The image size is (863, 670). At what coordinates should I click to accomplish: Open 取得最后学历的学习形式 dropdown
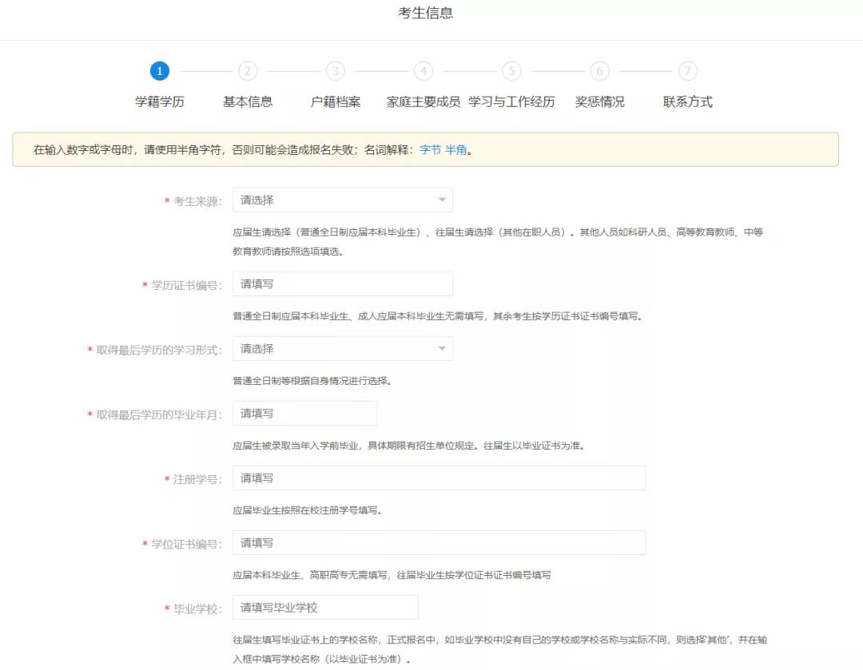click(x=342, y=349)
